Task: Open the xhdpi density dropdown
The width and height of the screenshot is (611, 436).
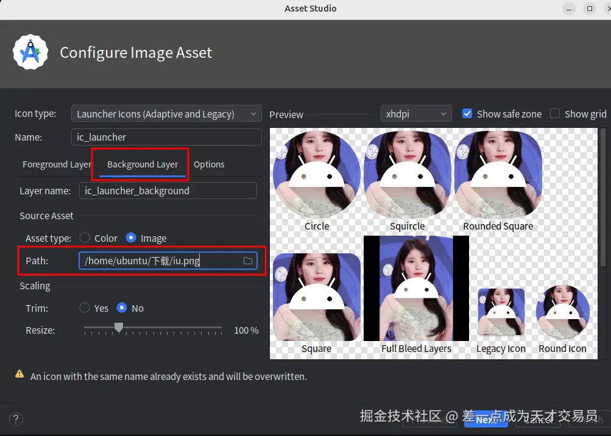Action: point(416,114)
